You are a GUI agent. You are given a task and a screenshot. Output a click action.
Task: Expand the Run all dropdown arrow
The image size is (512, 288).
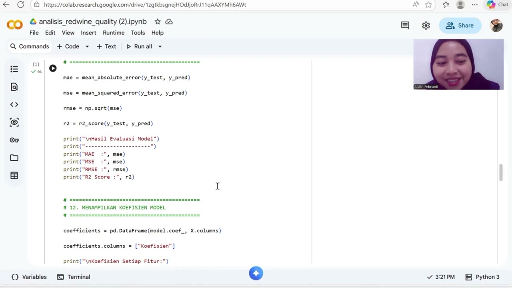coord(160,46)
